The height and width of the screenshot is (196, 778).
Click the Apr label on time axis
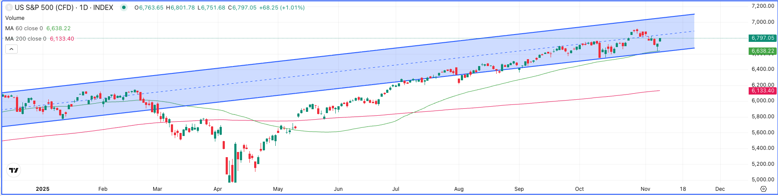point(218,189)
